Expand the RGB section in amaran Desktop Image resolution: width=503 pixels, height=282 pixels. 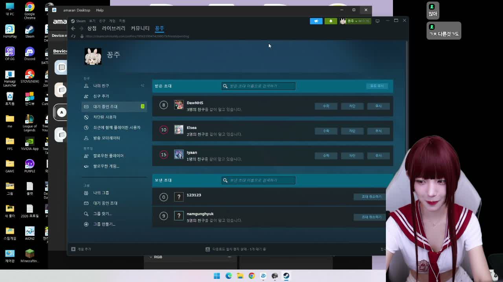click(x=155, y=257)
